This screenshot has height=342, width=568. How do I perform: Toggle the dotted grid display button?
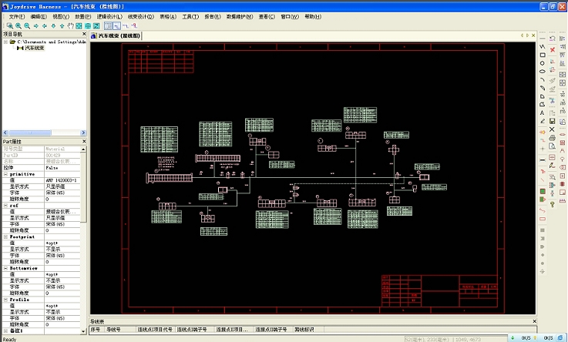[x=107, y=25]
